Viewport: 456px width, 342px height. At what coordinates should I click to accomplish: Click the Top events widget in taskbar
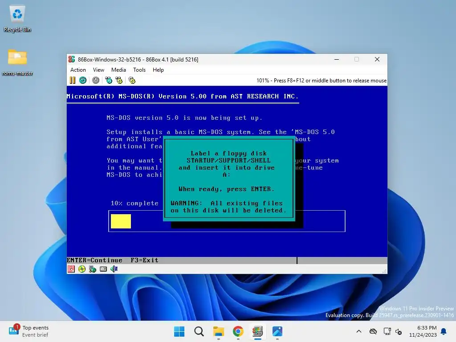point(28,331)
